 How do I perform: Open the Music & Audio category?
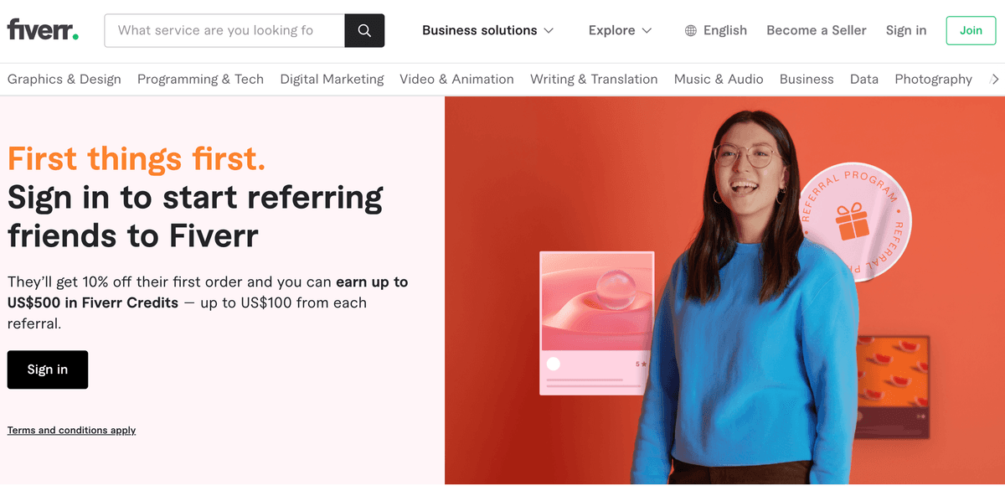[718, 79]
